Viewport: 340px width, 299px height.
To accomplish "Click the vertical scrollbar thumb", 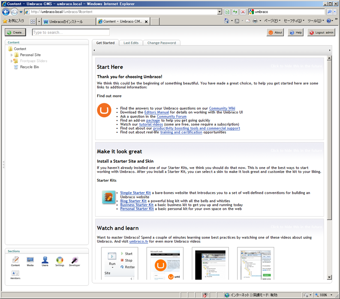I will pyautogui.click(x=329, y=140).
